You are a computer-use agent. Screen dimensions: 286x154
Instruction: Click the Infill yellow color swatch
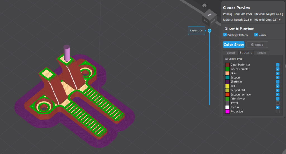[x=227, y=86]
